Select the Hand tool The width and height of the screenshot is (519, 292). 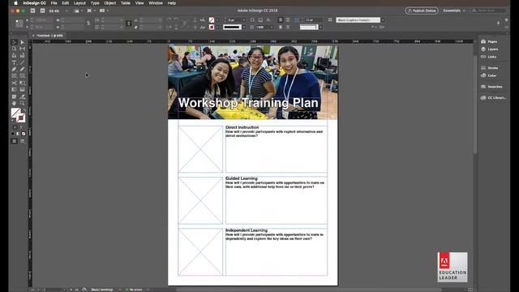coord(15,103)
